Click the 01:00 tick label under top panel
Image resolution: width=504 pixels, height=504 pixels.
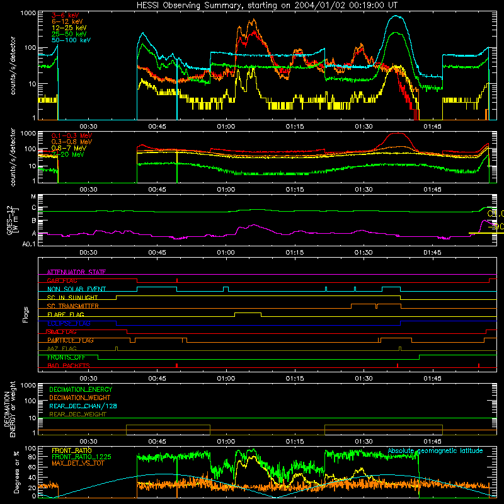pos(226,127)
